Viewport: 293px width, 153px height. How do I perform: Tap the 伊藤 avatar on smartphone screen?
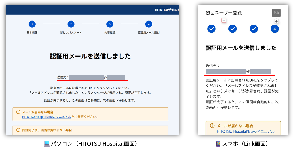276,13
